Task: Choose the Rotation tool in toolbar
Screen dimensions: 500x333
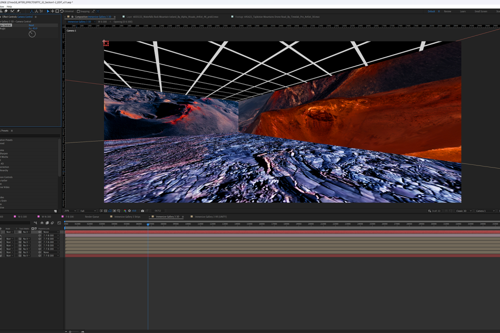Action: (x=62, y=11)
